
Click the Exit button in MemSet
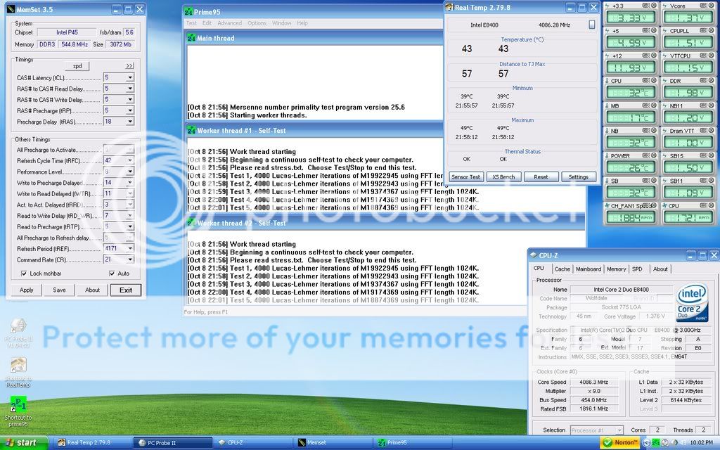tap(125, 290)
